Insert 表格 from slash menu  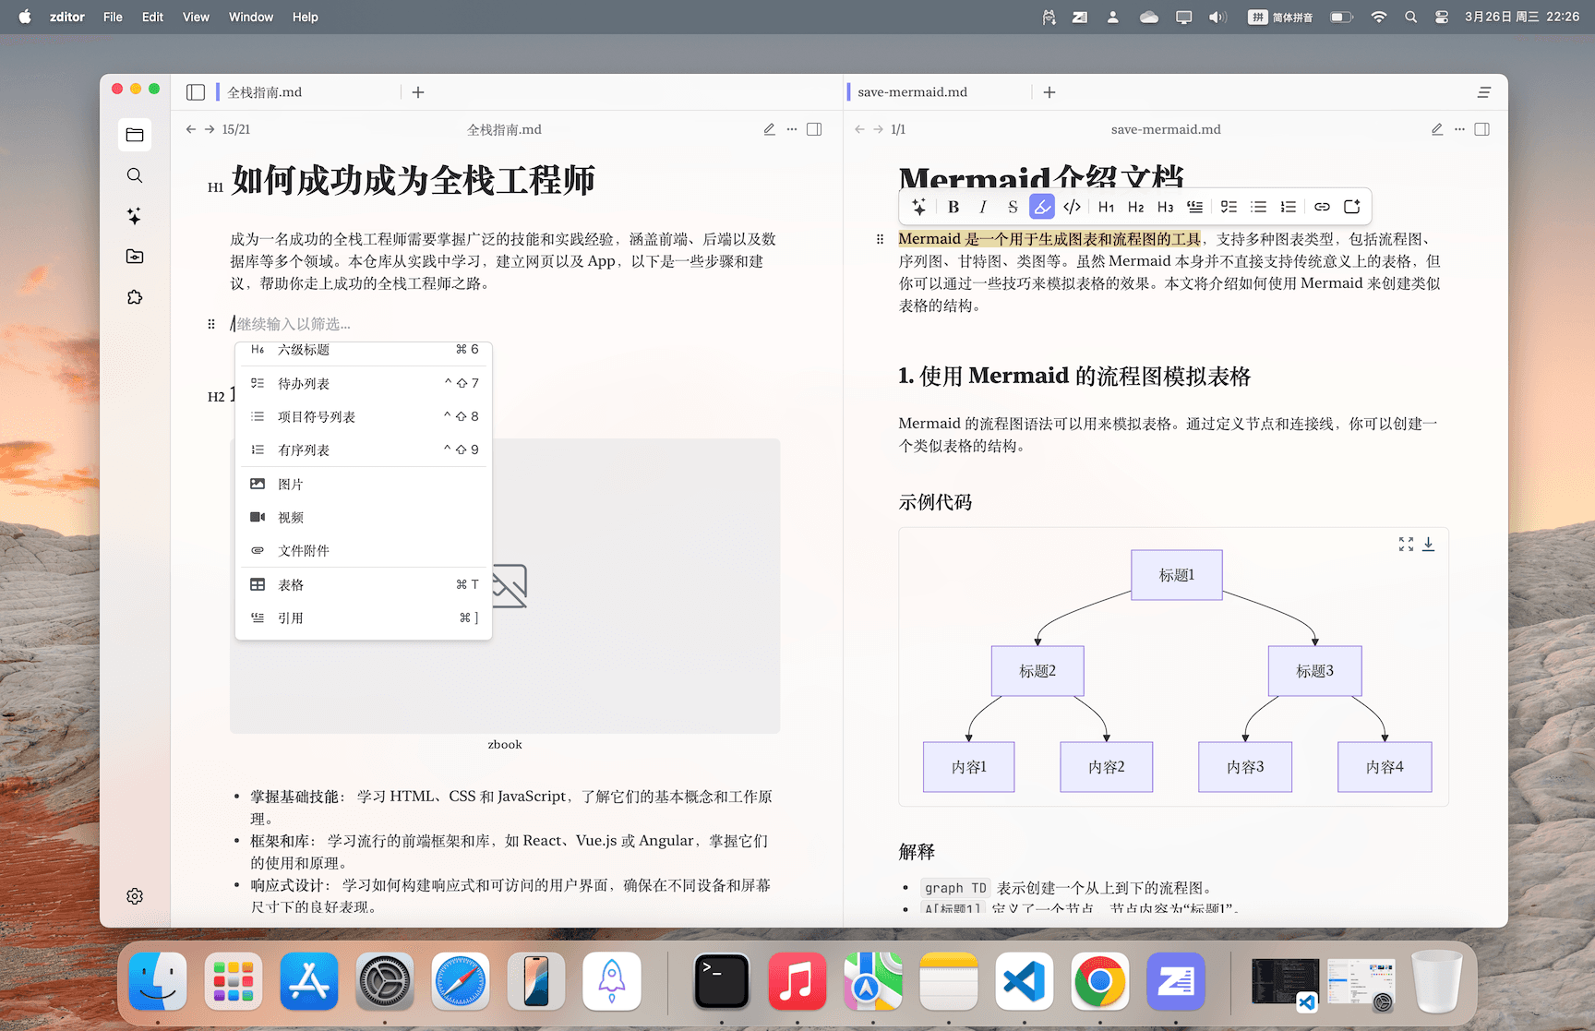(x=364, y=584)
